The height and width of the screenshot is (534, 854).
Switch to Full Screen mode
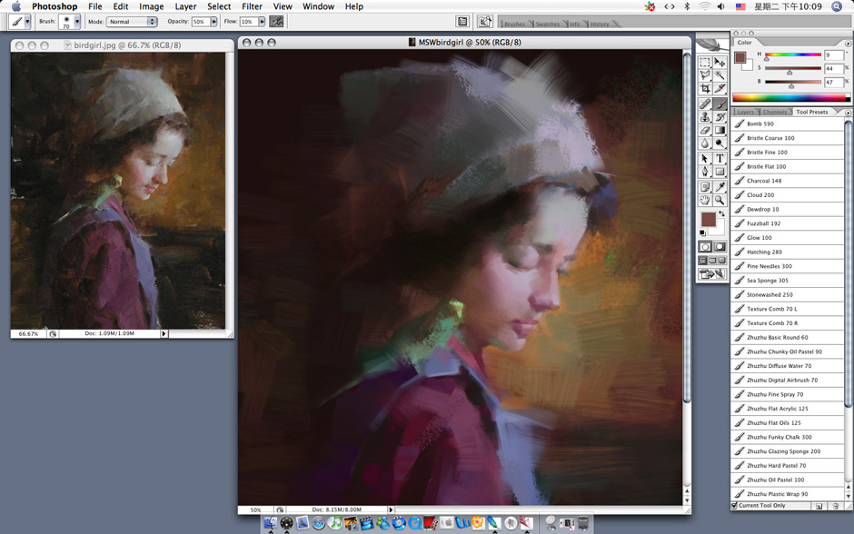point(721,261)
